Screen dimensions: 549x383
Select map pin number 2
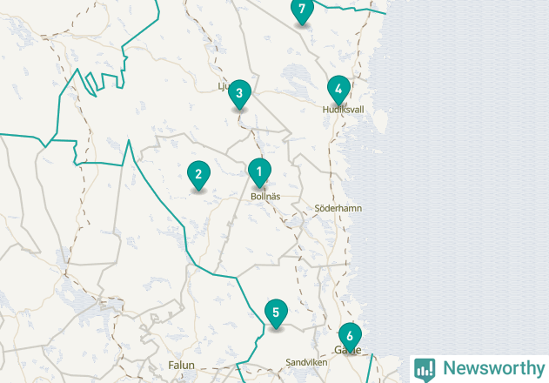pyautogui.click(x=198, y=174)
